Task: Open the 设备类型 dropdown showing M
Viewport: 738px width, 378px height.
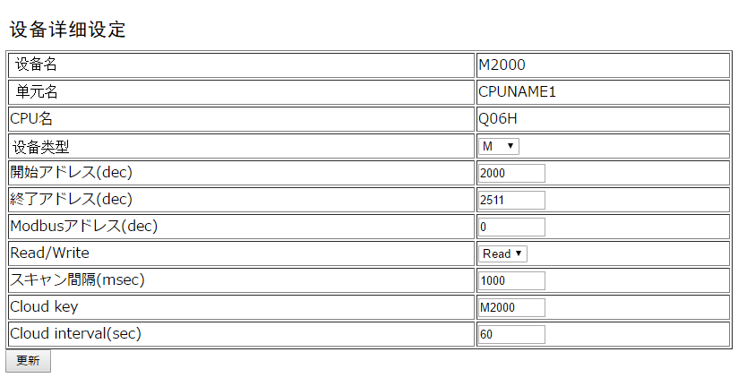Action: coord(499,146)
